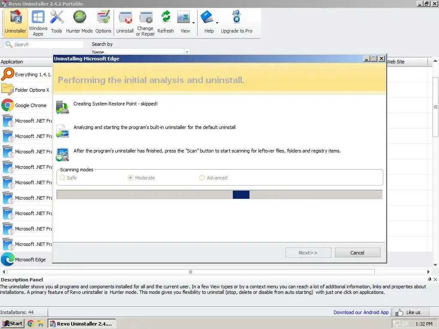The height and width of the screenshot is (329, 439).
Task: Open Download our Android App link
Action: pyautogui.click(x=361, y=312)
